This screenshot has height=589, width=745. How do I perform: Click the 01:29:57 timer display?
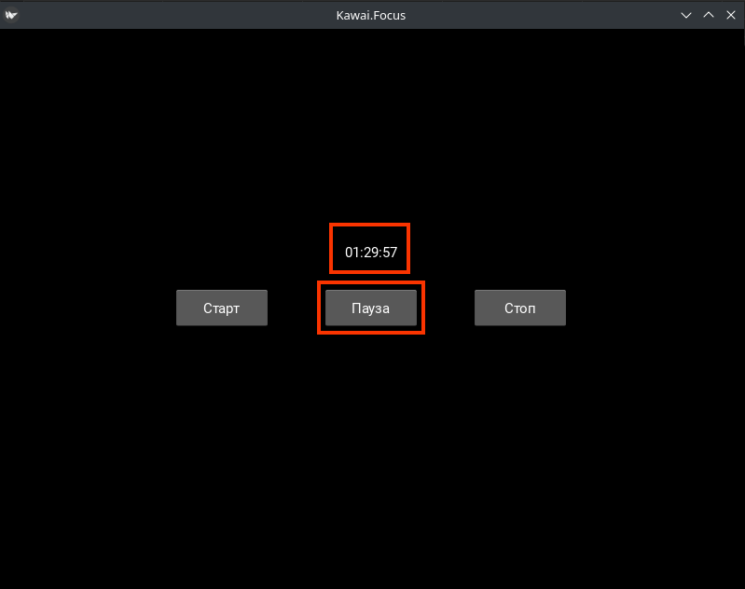[370, 253]
